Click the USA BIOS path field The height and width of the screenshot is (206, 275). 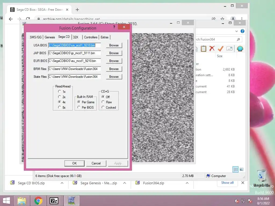tap(75, 45)
